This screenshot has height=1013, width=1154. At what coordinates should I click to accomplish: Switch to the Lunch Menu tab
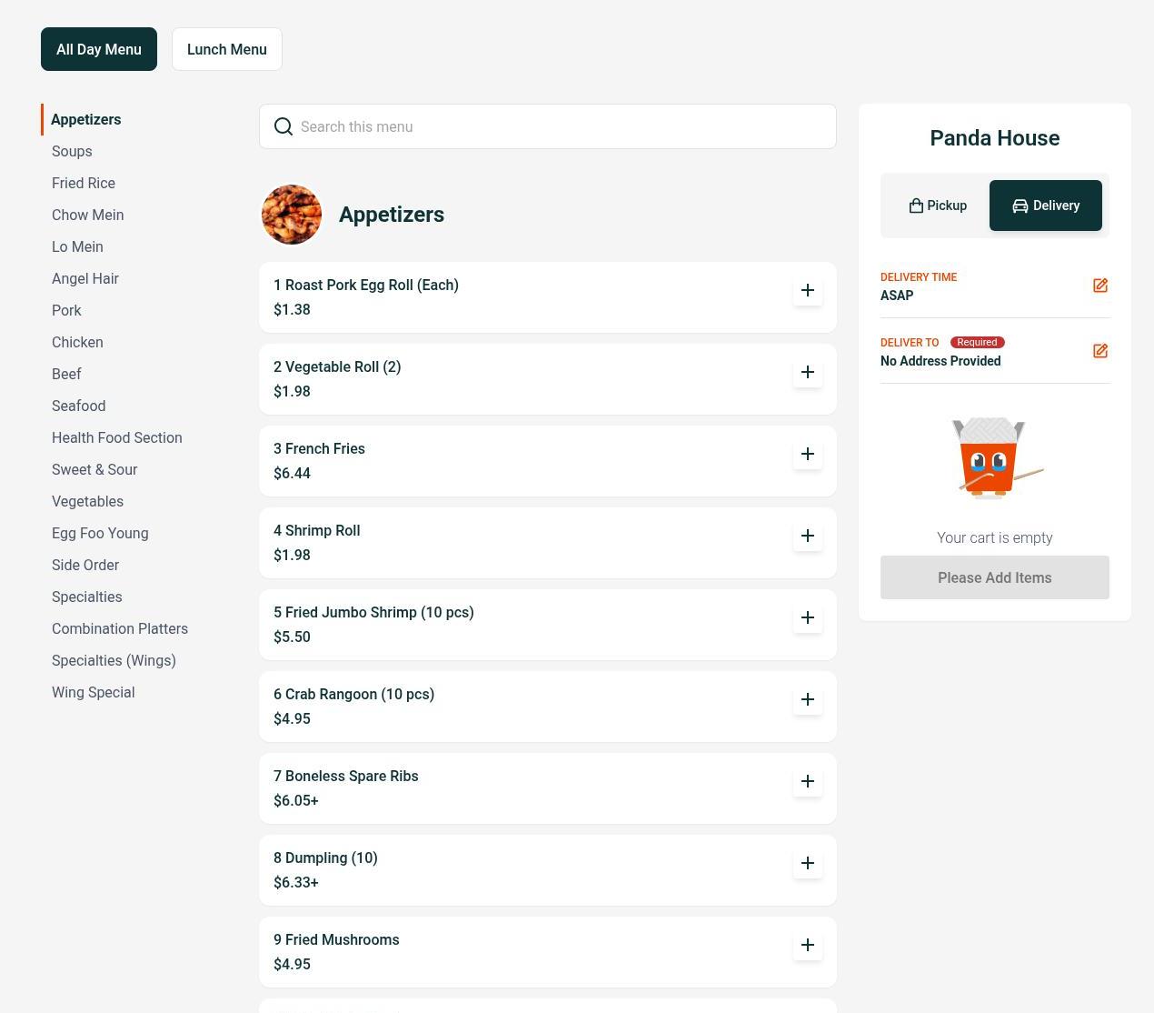pos(227,49)
